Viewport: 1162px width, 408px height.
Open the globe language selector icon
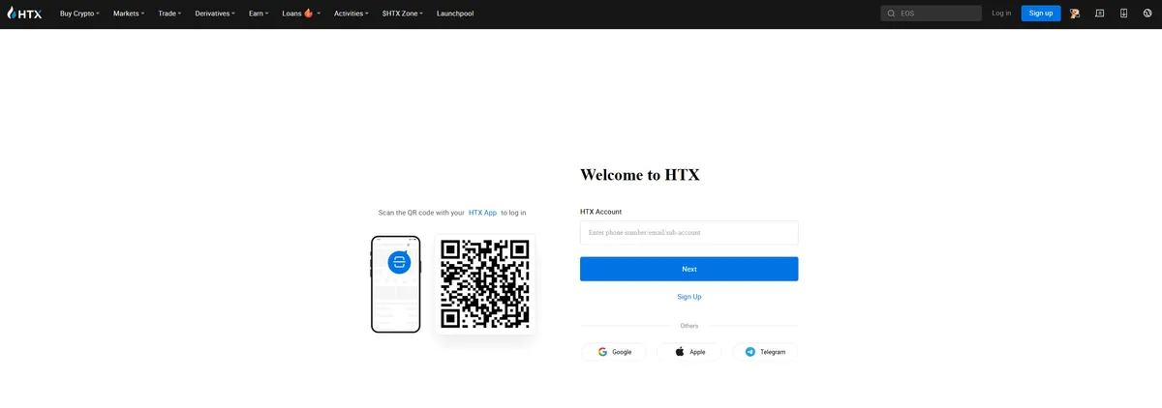[1147, 14]
